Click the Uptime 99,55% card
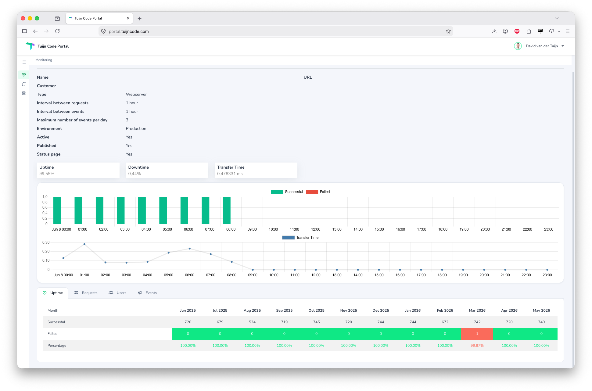592x391 pixels. click(x=78, y=170)
